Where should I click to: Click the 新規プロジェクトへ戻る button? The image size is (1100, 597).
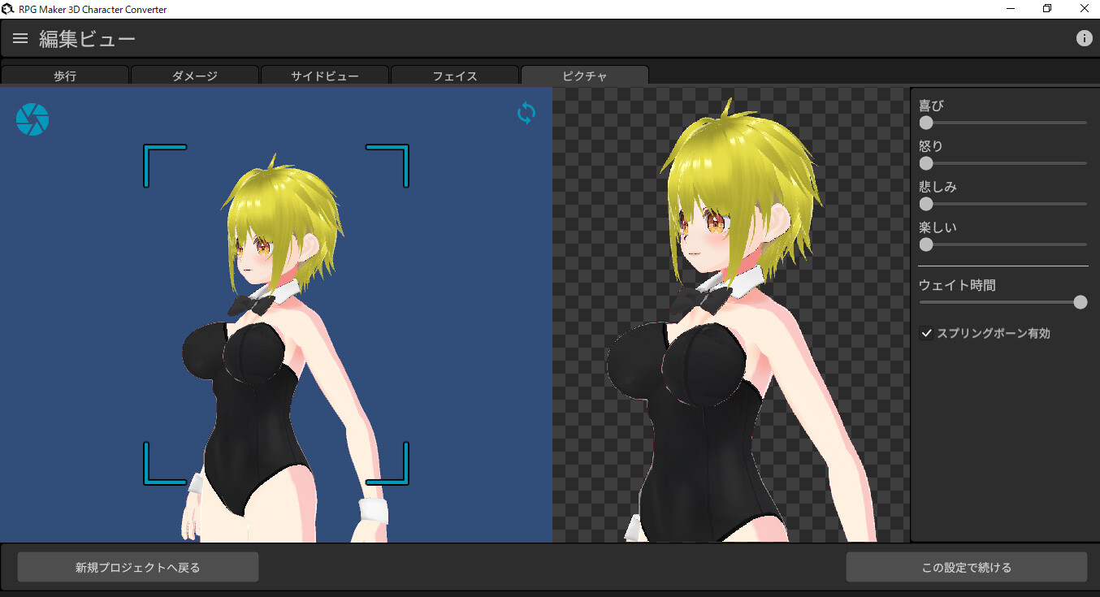pyautogui.click(x=137, y=566)
